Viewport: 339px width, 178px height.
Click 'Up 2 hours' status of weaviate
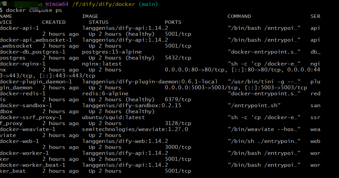tap(105, 135)
